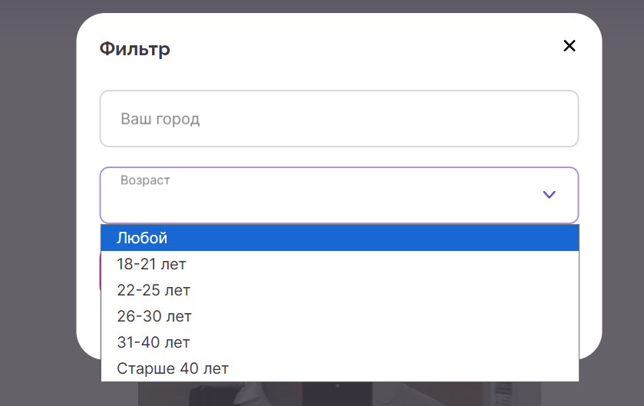This screenshot has width=644, height=406.
Task: Click the Фильтр dialog heading
Action: pos(135,50)
